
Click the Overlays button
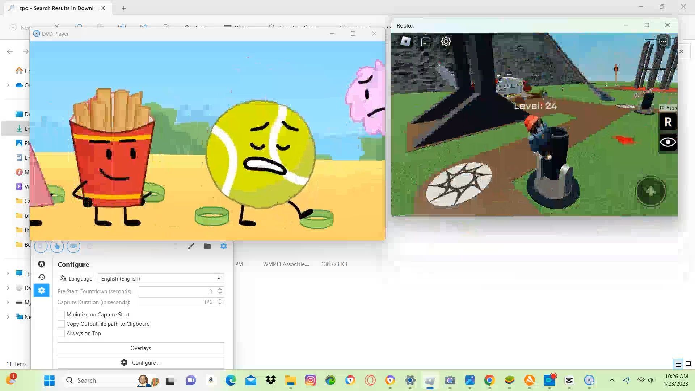(x=141, y=348)
